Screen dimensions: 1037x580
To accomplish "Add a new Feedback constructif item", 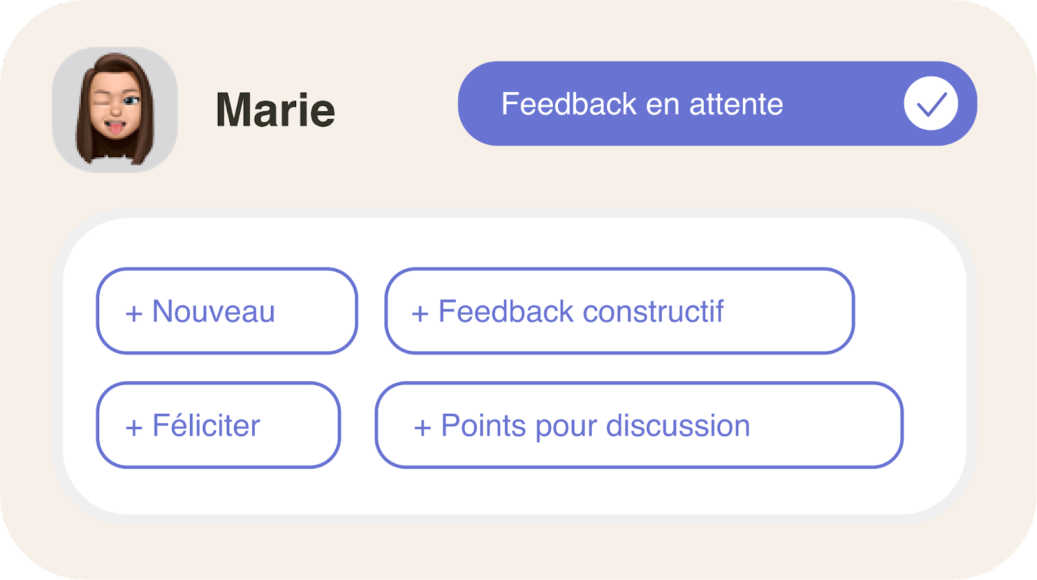I will (618, 311).
